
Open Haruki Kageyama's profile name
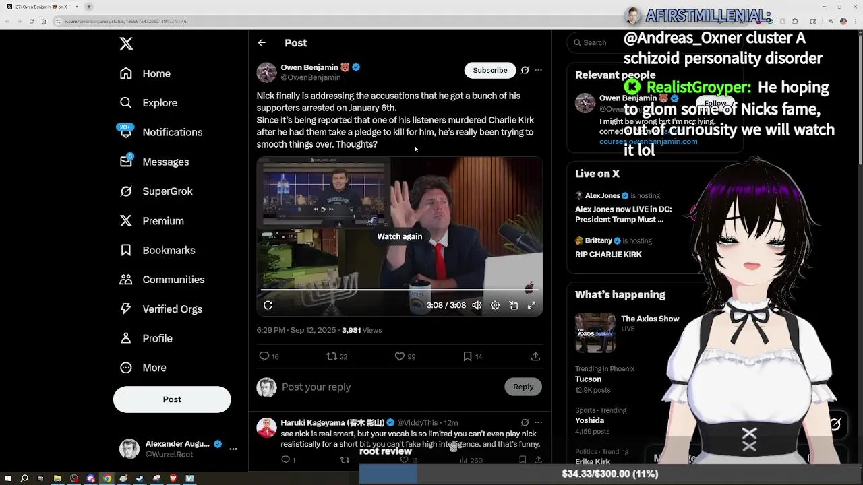tap(332, 422)
